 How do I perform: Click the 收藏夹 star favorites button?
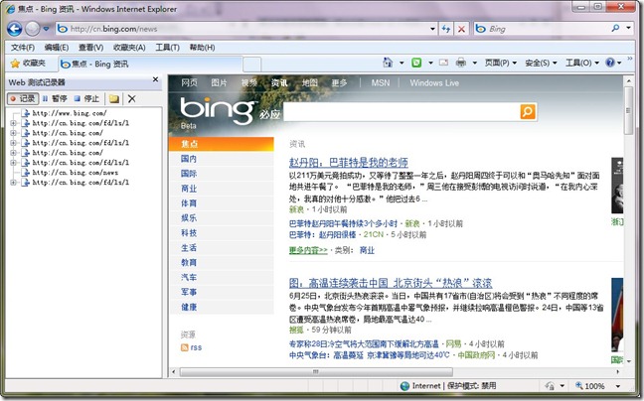(28, 64)
